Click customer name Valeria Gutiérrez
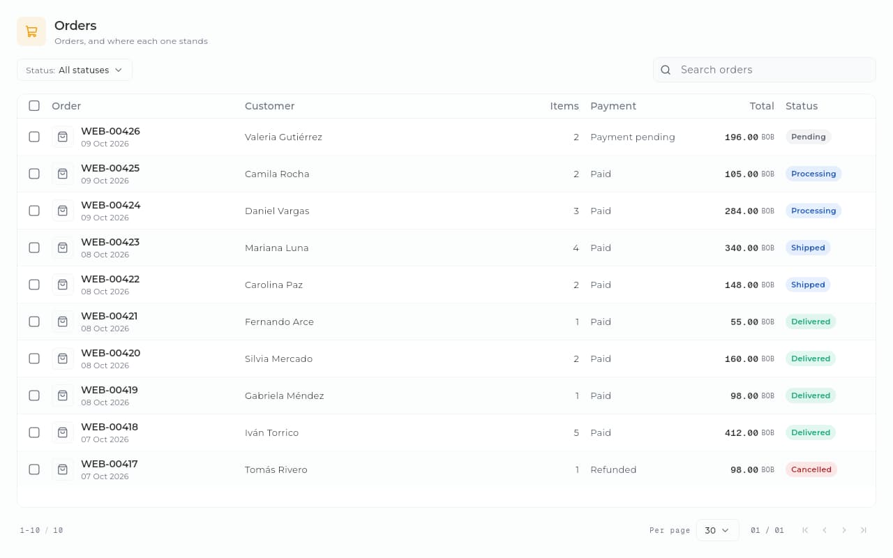893x558 pixels. click(x=283, y=137)
